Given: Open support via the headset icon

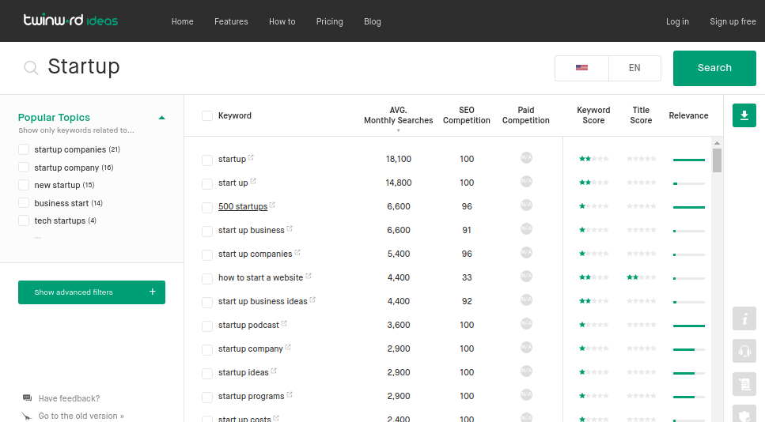Looking at the screenshot, I should [x=744, y=351].
